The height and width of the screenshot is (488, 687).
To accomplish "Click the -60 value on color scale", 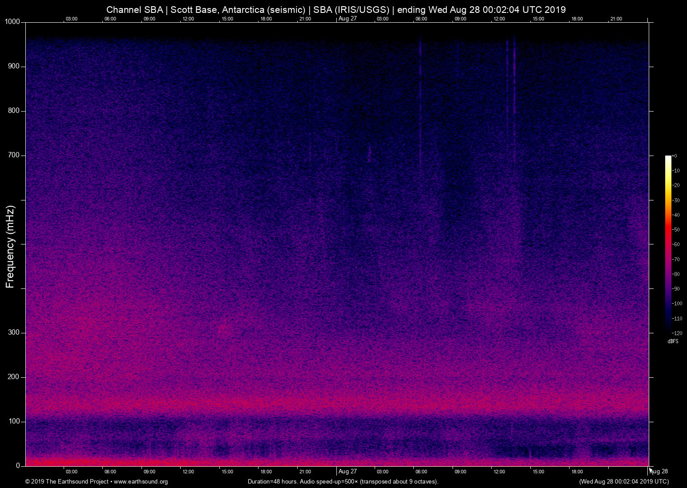I will coord(676,244).
